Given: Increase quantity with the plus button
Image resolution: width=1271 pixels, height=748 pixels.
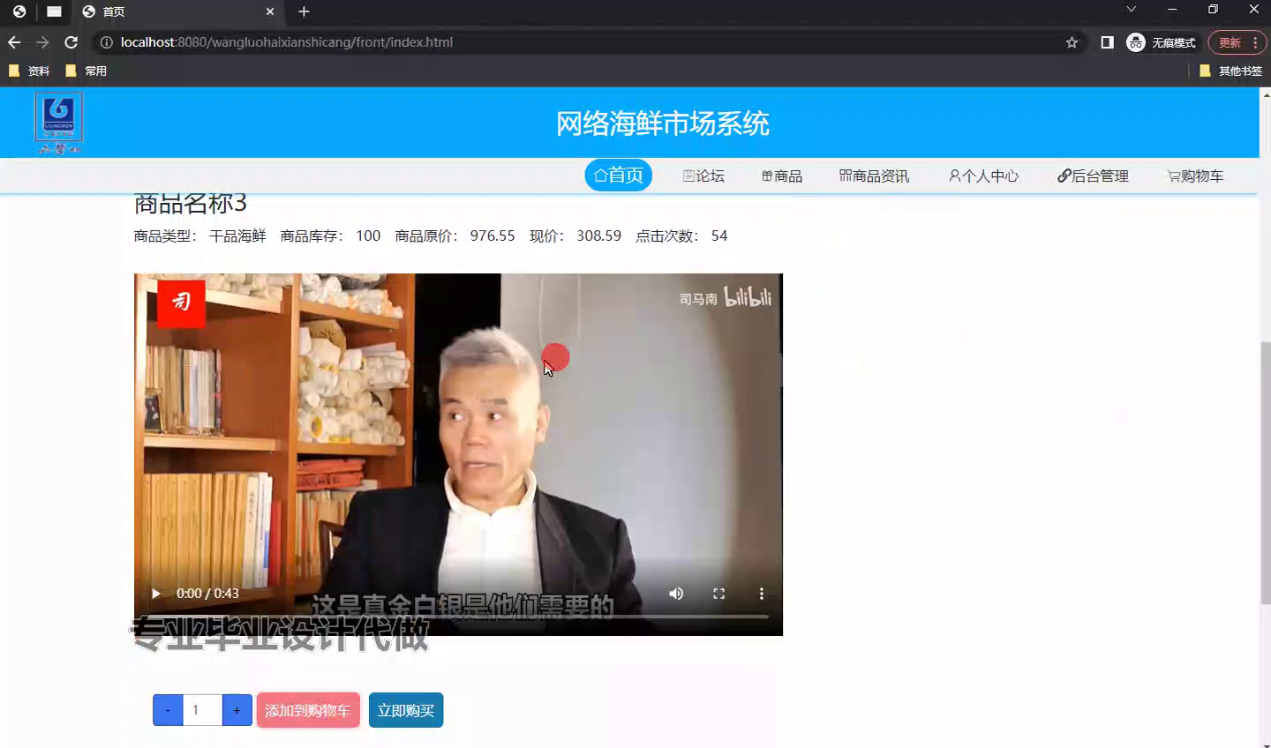Looking at the screenshot, I should coord(237,710).
